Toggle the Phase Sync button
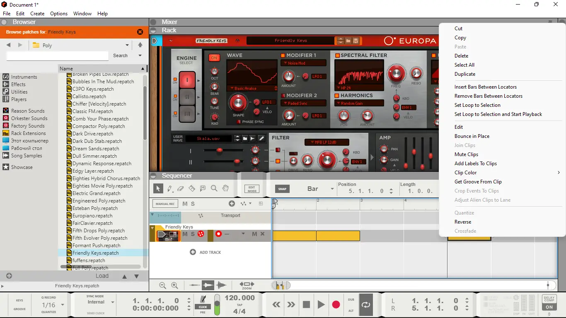This screenshot has height=318, width=566. [238, 122]
